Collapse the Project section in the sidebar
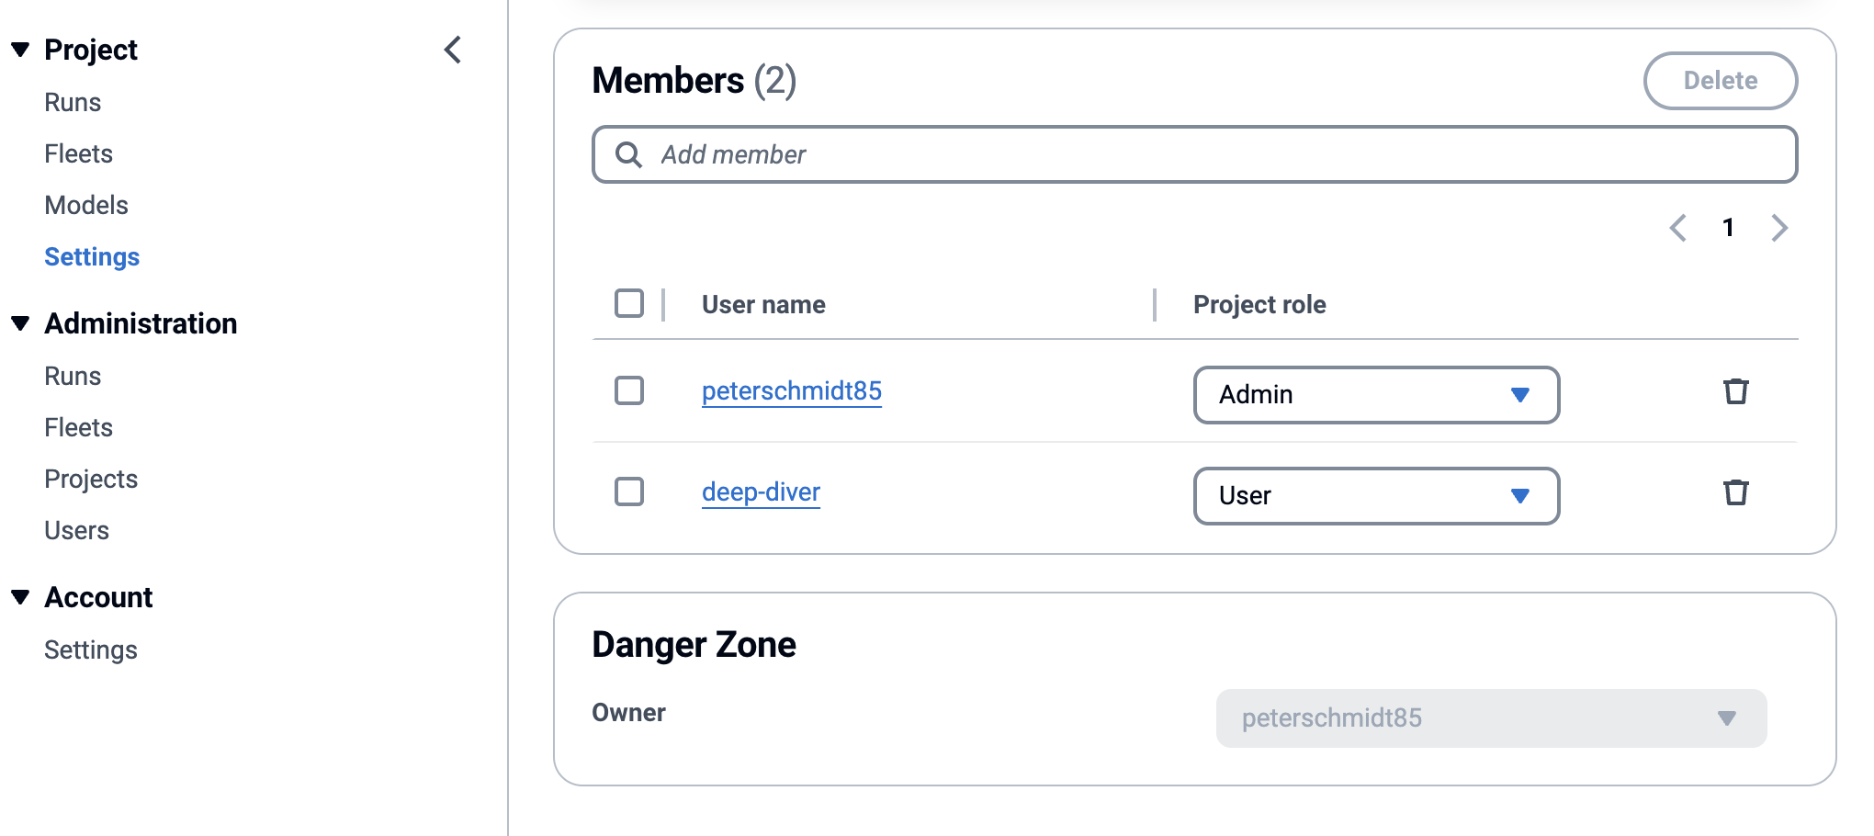The width and height of the screenshot is (1874, 836). (20, 50)
